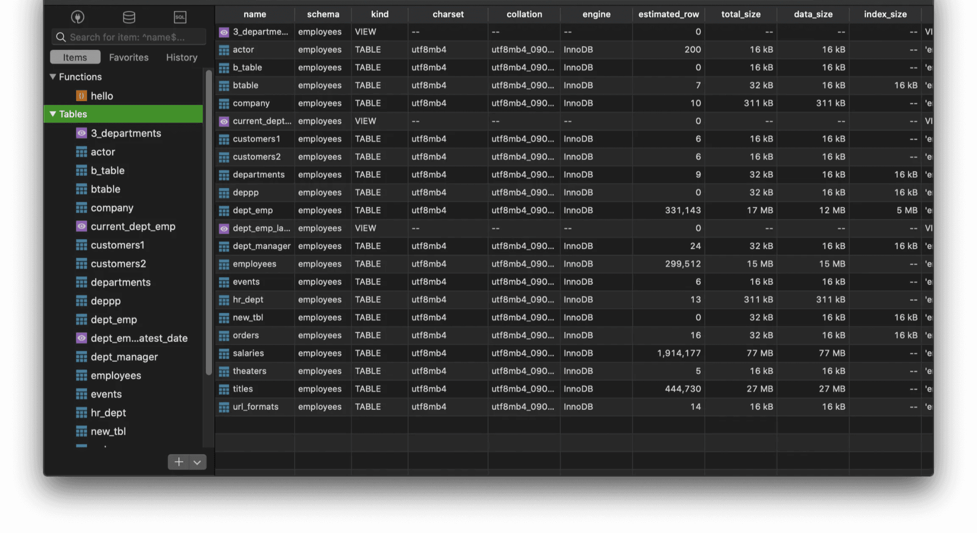
Task: Click the dept_emp_la... view icon in grid
Action: click(x=224, y=228)
